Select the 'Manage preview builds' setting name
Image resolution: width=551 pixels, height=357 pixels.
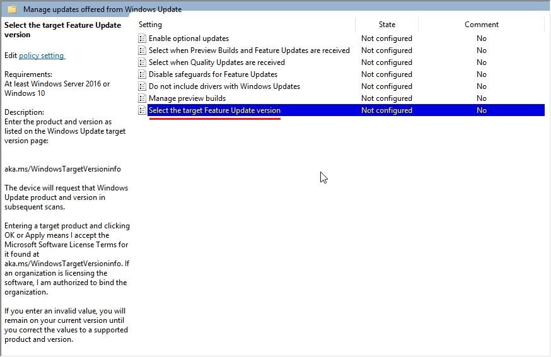tap(187, 98)
